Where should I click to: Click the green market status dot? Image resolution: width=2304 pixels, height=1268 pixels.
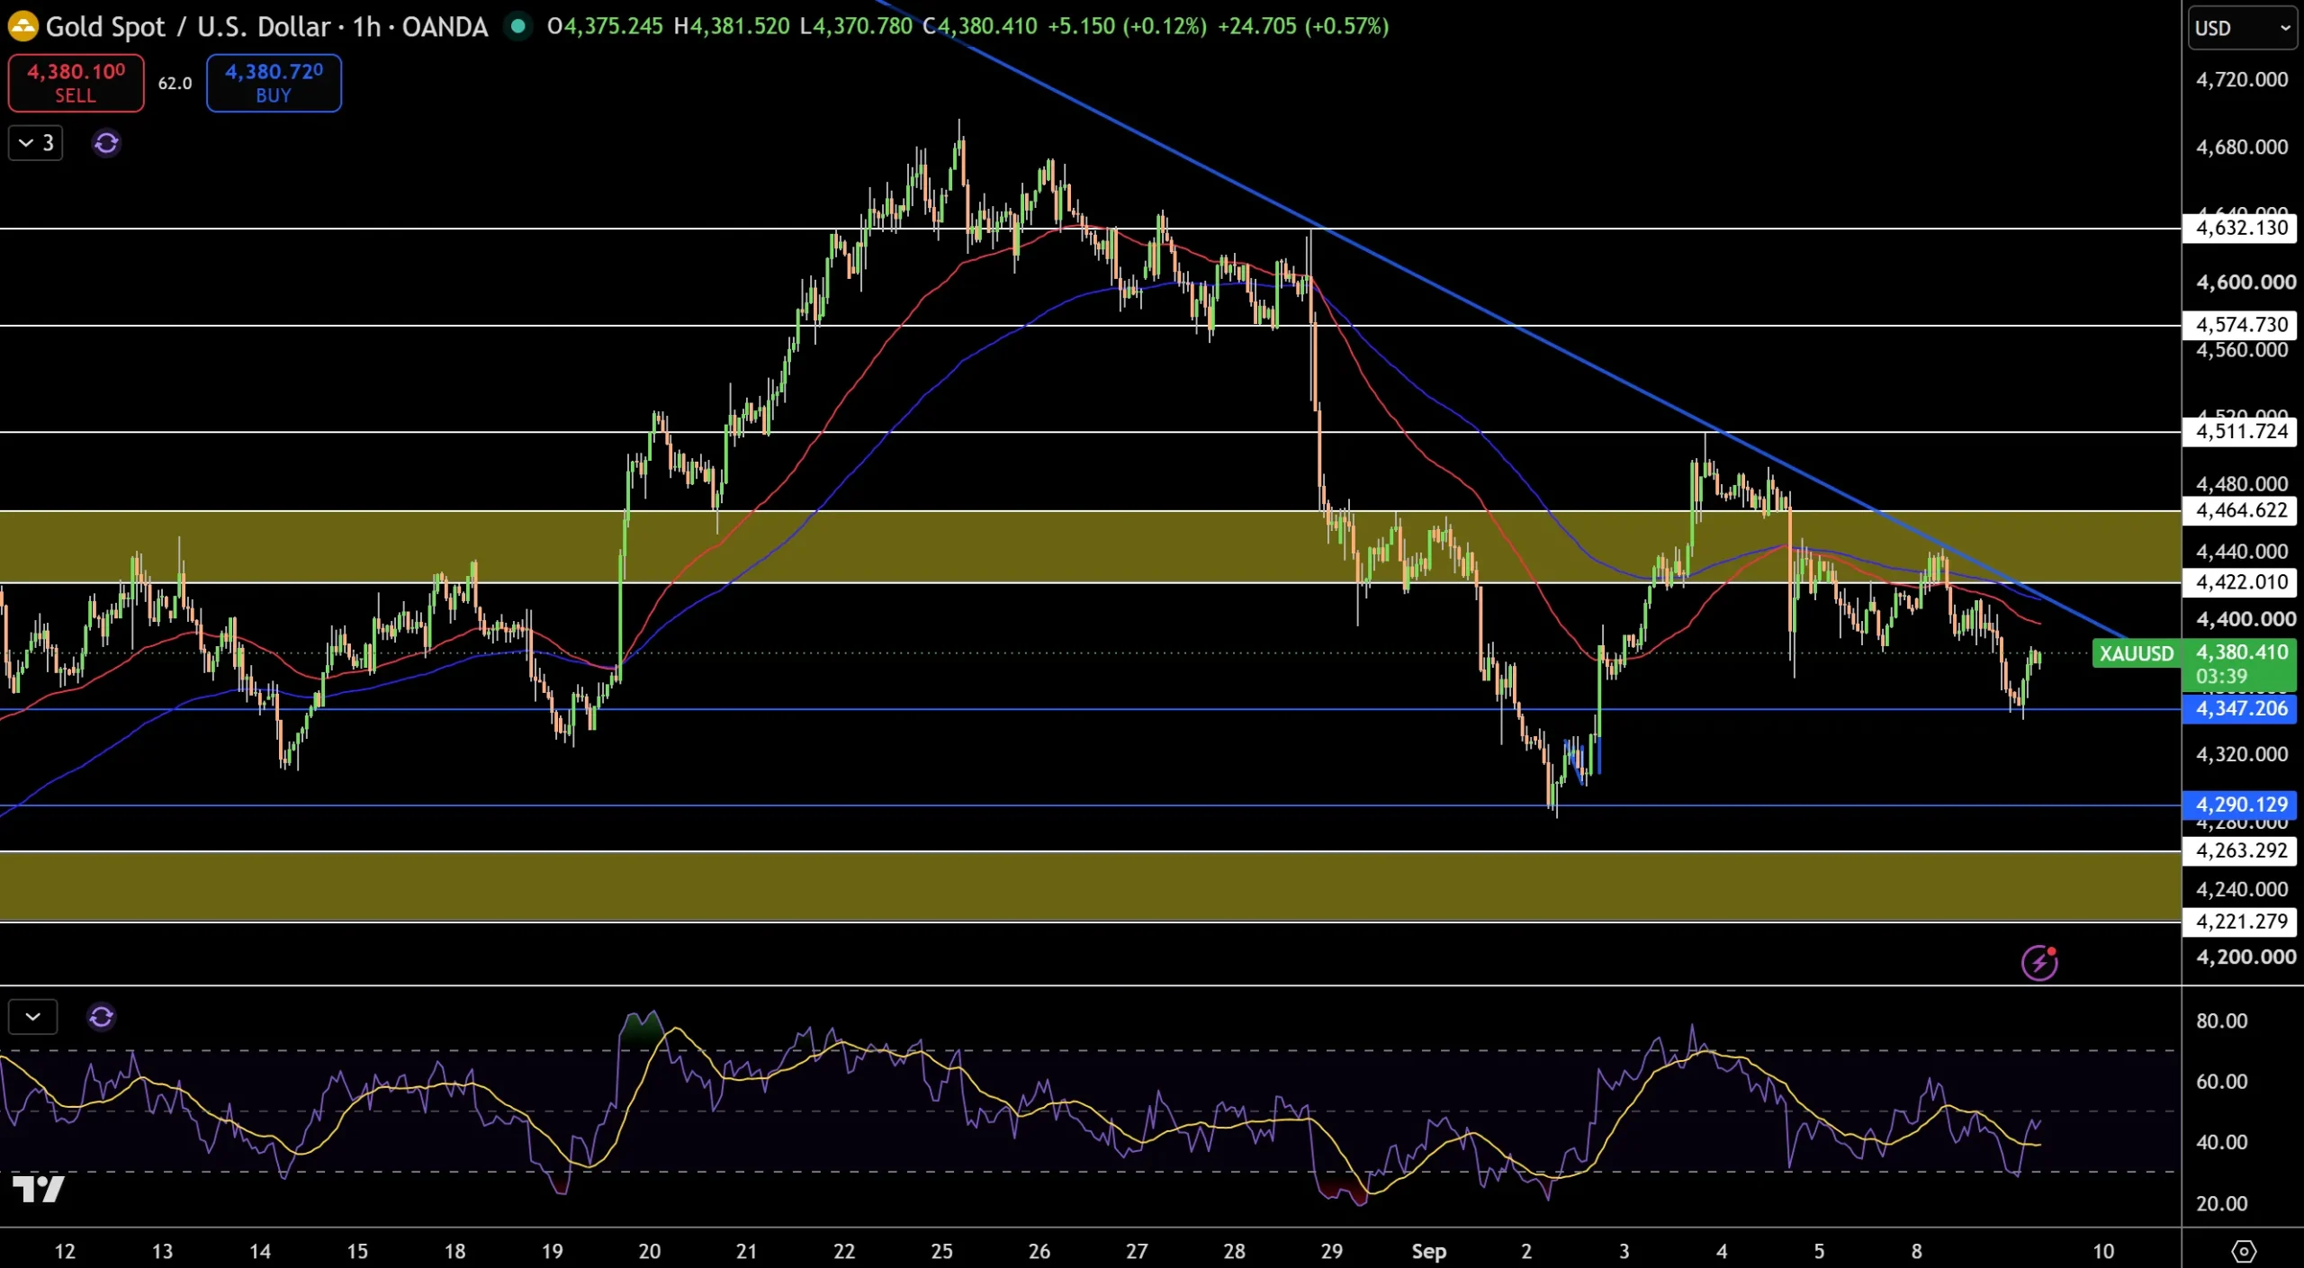517,26
